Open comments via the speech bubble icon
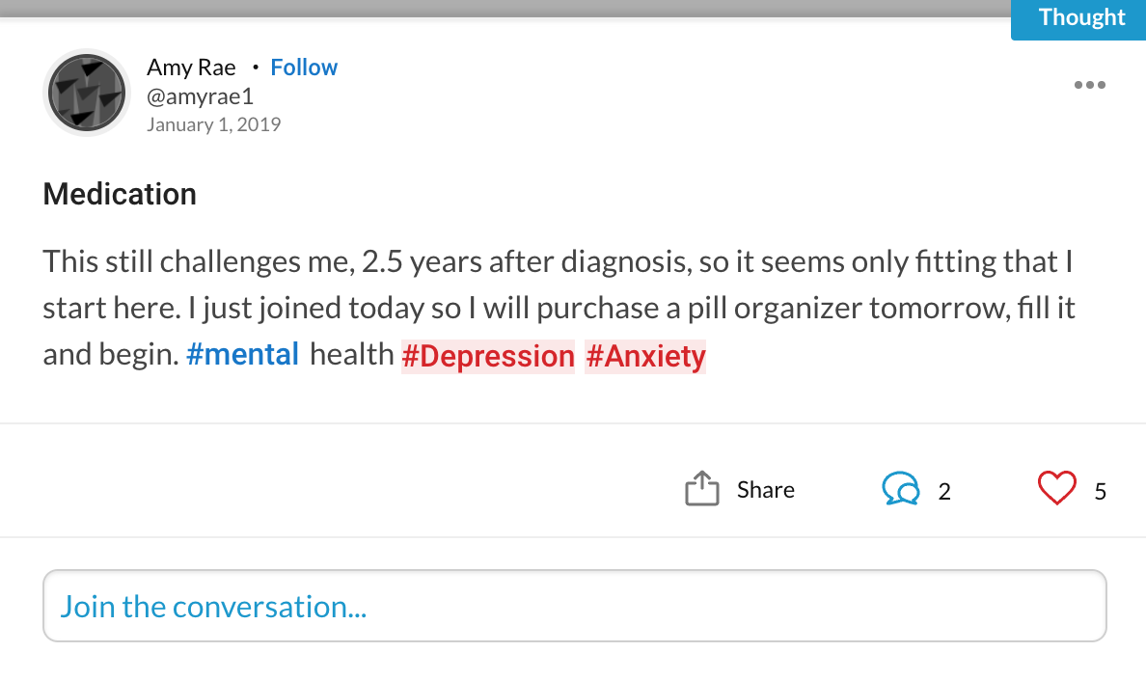The width and height of the screenshot is (1146, 679). point(900,488)
